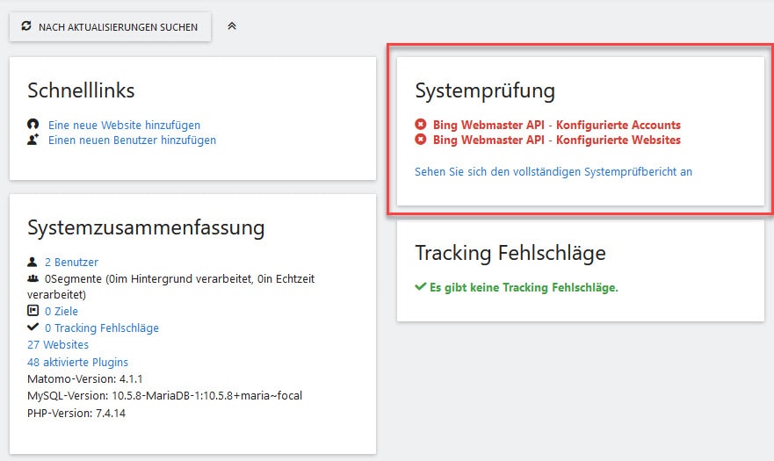Image resolution: width=774 pixels, height=461 pixels.
Task: Click the website icon beside Eine neue Website
Action: tap(33, 125)
